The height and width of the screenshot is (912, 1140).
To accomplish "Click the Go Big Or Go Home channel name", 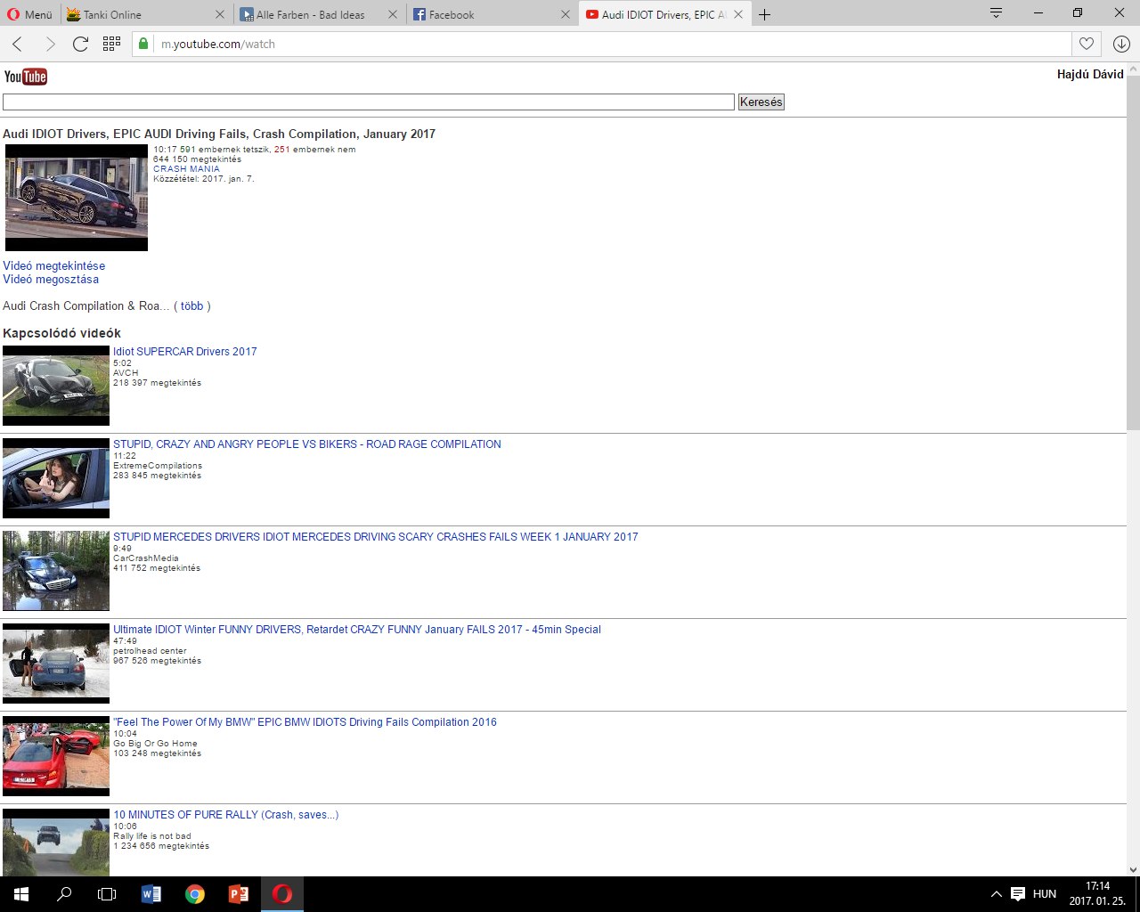I will [x=155, y=743].
